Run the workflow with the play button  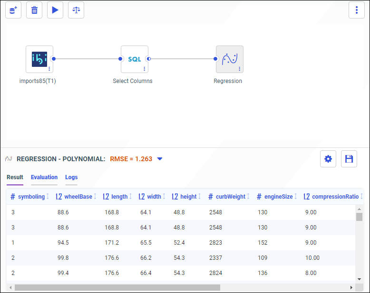click(x=55, y=10)
